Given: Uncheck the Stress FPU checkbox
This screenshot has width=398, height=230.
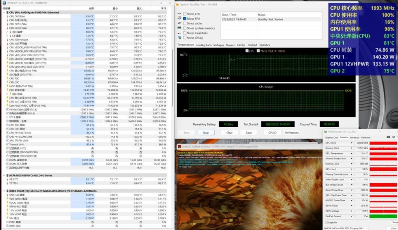Looking at the screenshot, I should [x=185, y=19].
